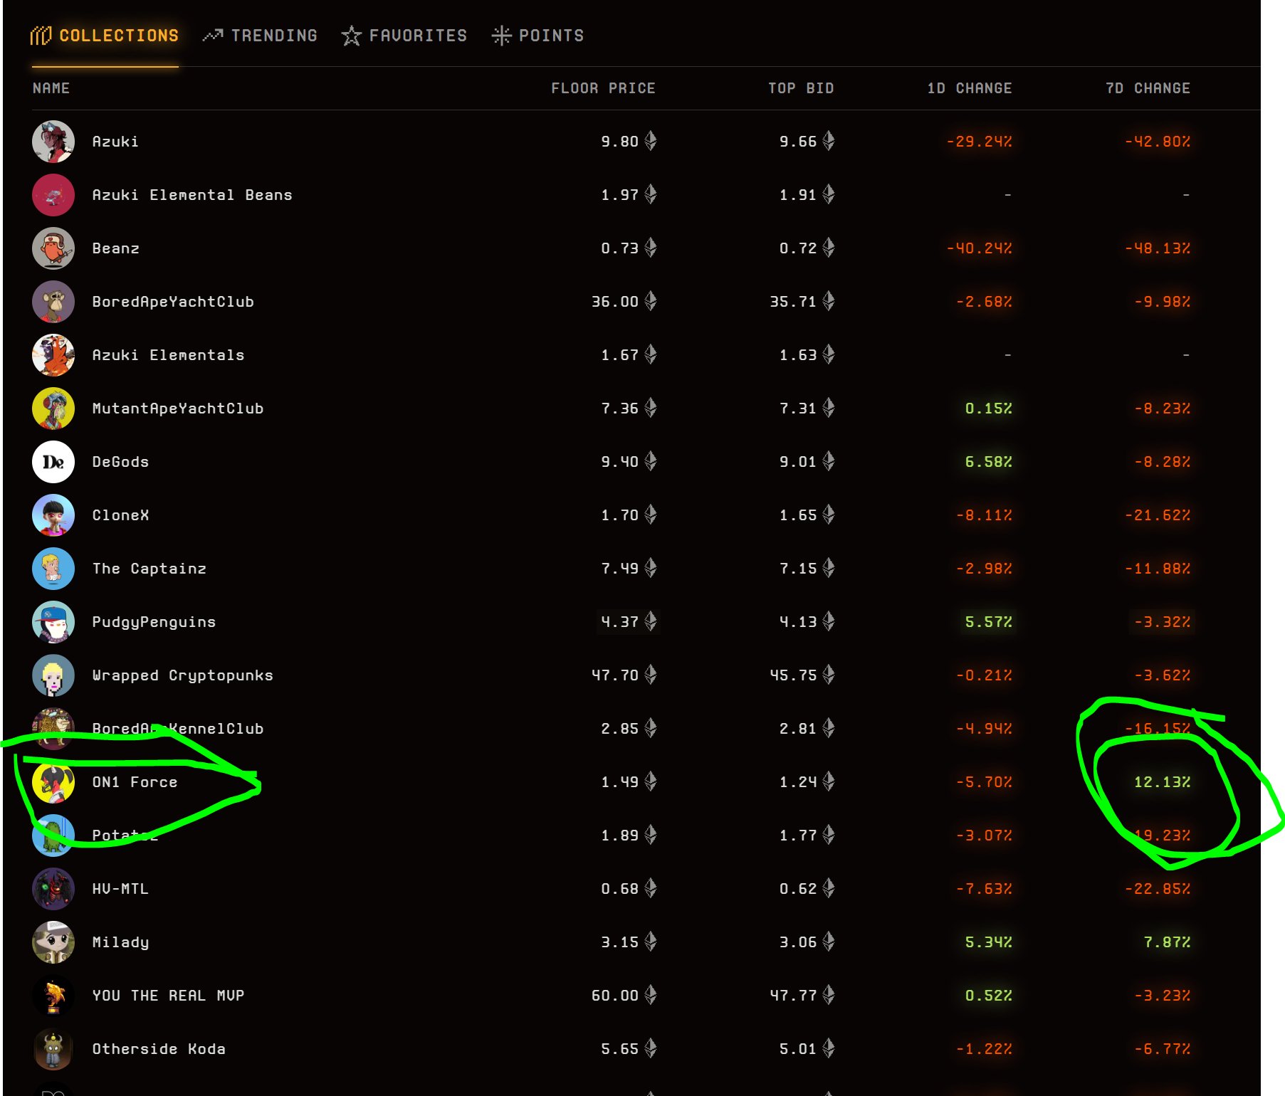Image resolution: width=1285 pixels, height=1096 pixels.
Task: Click the Azuki Elemental Beans avatar
Action: tap(53, 195)
